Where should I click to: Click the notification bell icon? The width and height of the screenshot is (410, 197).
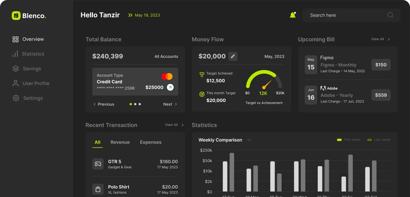click(293, 15)
